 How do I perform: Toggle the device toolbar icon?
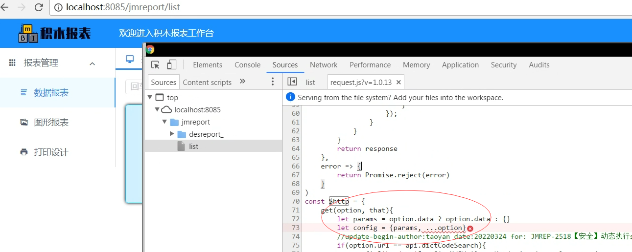tap(171, 64)
